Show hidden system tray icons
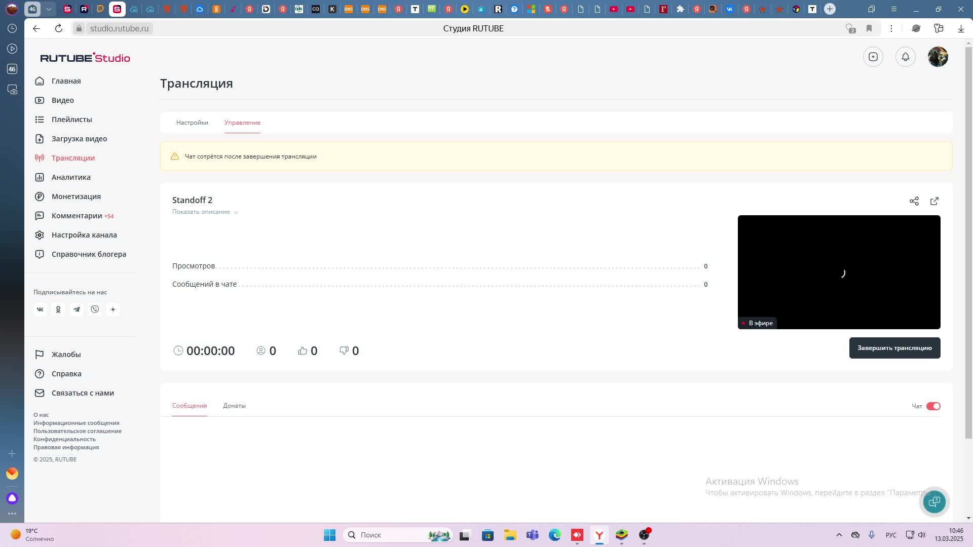973x547 pixels. click(839, 535)
